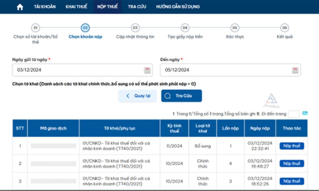Screen dimensions: 319x191
Task: Click step 04 circle Tạo giấy nộp tiền
Action: 185,28
